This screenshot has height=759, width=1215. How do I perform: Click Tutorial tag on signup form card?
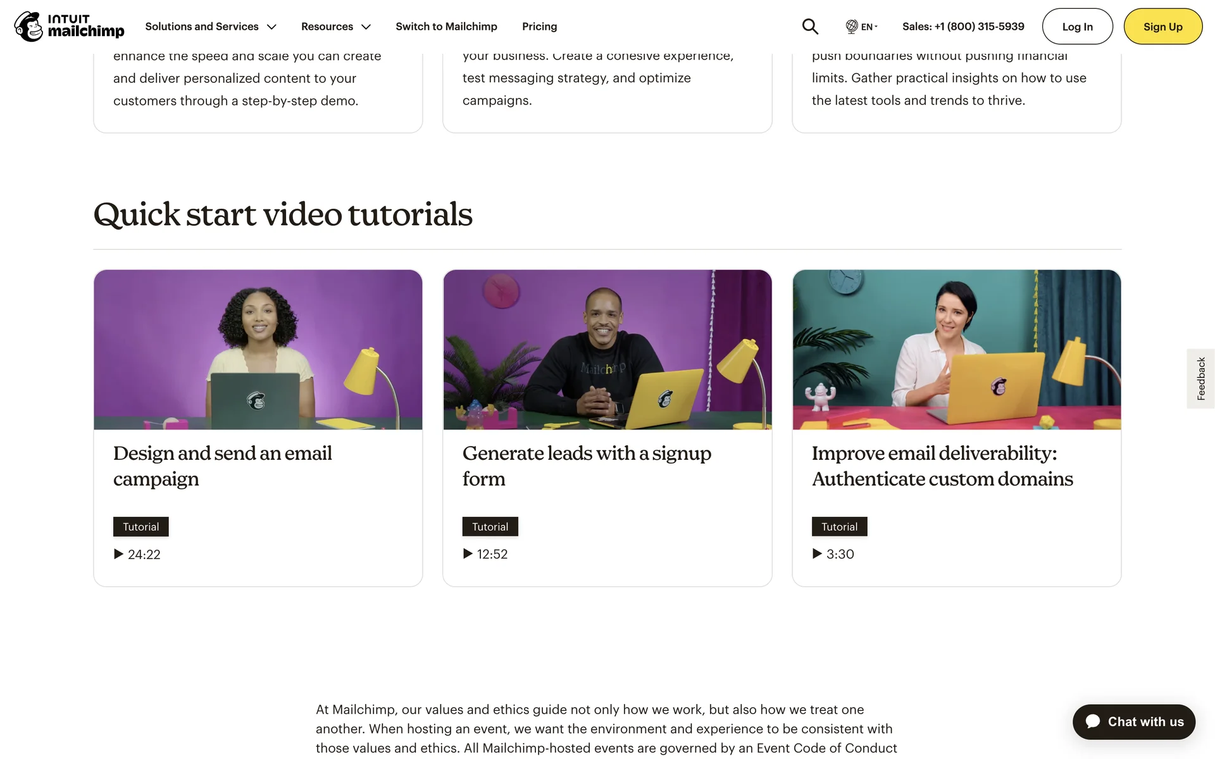click(x=490, y=526)
